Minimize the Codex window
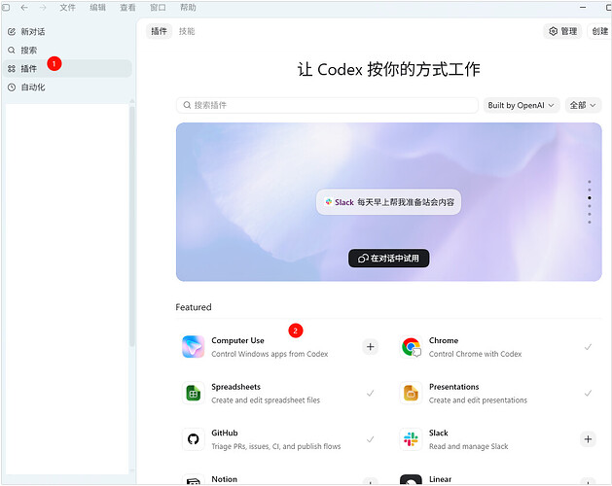Image resolution: width=612 pixels, height=486 pixels. pyautogui.click(x=583, y=8)
